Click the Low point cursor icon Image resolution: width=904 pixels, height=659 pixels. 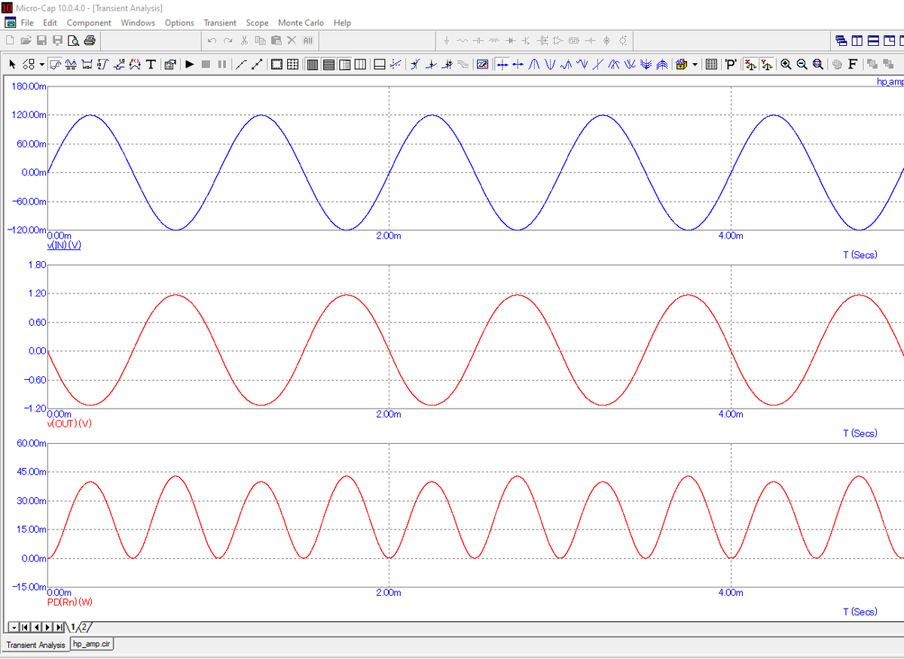click(582, 65)
